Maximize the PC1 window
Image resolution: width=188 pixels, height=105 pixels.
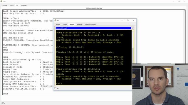pos(128,20)
